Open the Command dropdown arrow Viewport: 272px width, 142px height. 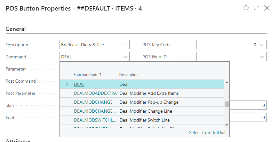(x=125, y=57)
